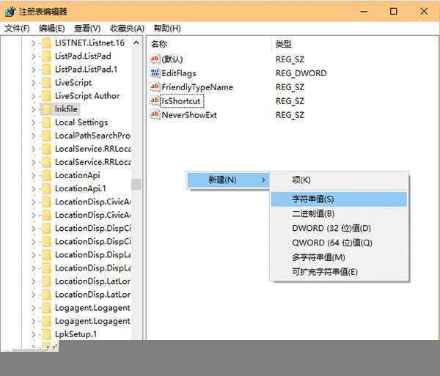Click the string icon of the (默认) value
The image size is (440, 376).
tap(155, 59)
